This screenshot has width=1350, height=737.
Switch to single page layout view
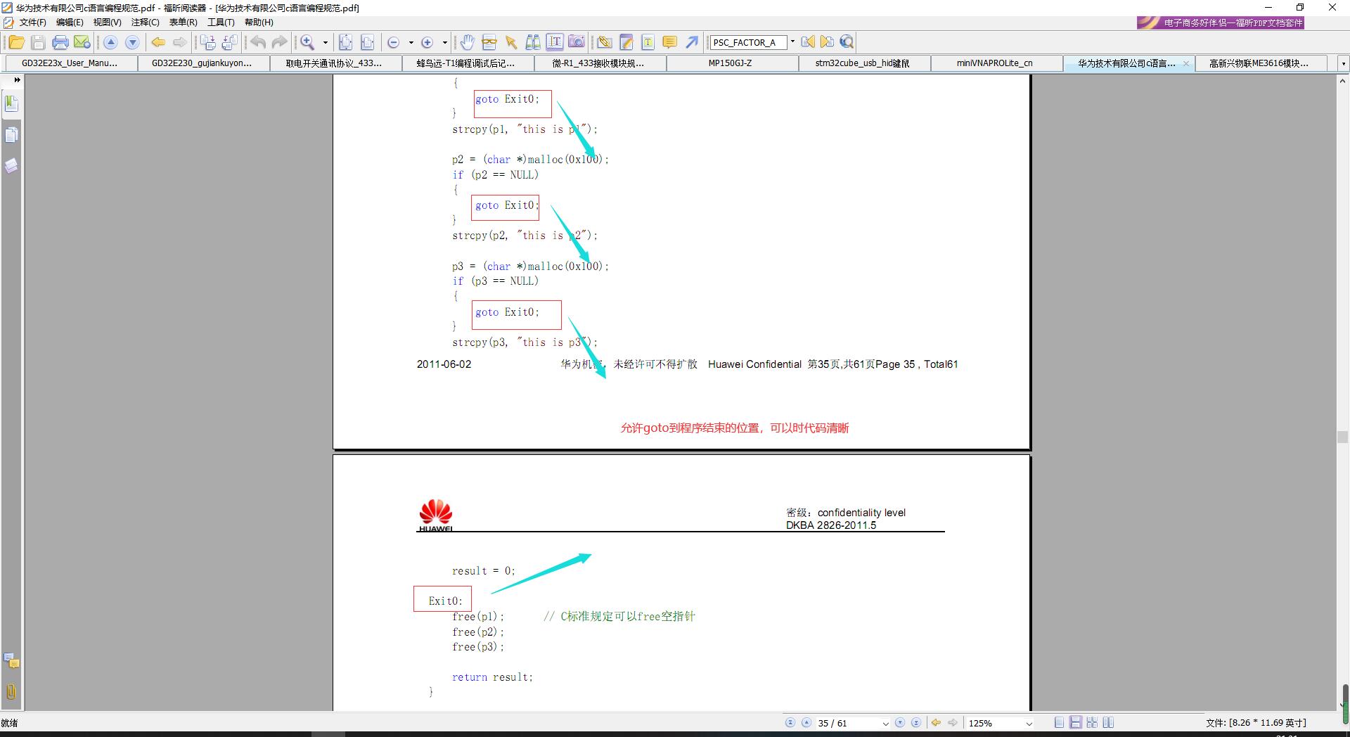(1059, 722)
